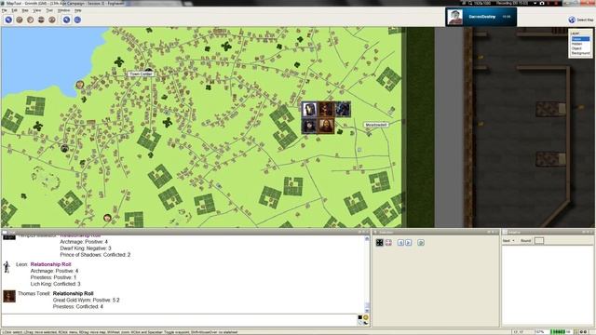596x335 pixels.
Task: Open the Next dropdown in Initiative panel
Action: click(508, 241)
